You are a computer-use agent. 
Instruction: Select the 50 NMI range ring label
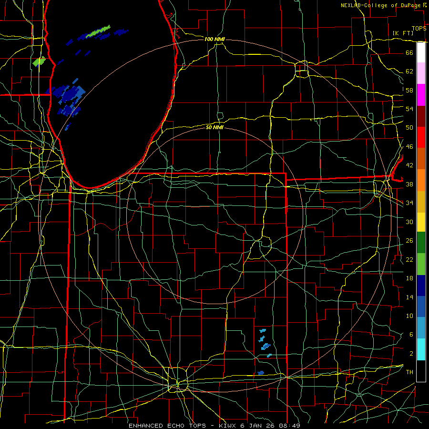[x=214, y=127]
